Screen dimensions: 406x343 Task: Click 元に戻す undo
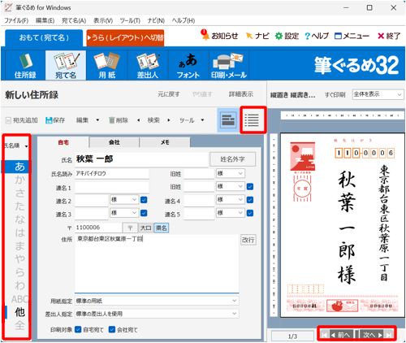click(169, 94)
